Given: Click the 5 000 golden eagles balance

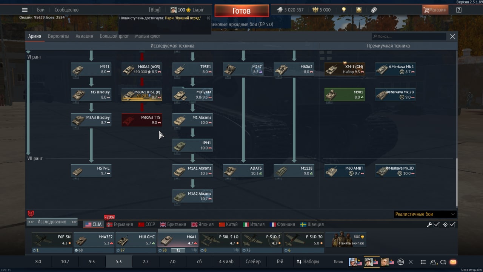Looking at the screenshot, I should (321, 10).
